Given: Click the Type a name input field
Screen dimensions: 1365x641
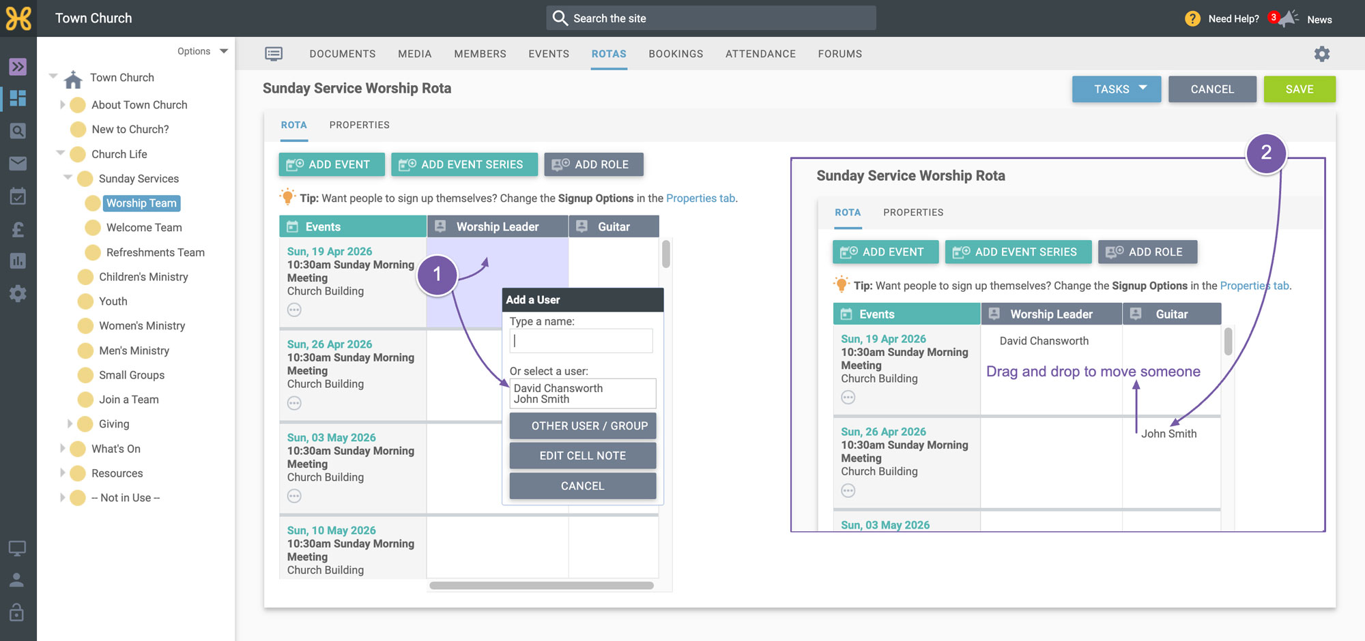Looking at the screenshot, I should coord(581,341).
